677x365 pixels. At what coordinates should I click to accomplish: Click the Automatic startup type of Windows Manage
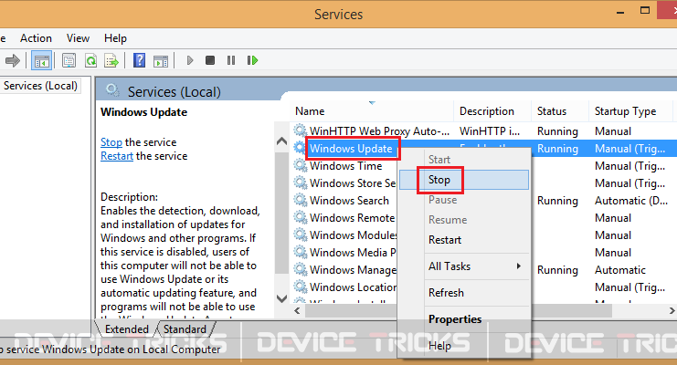coord(620,270)
